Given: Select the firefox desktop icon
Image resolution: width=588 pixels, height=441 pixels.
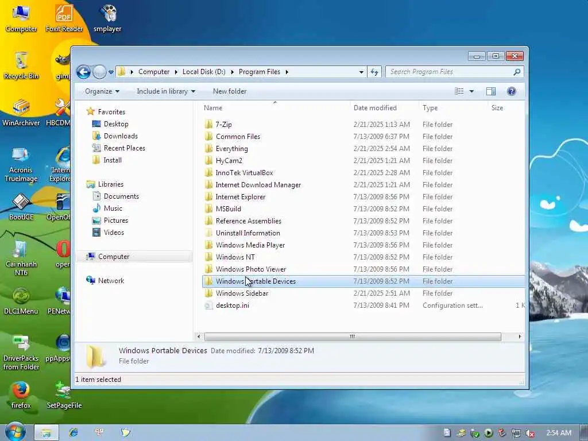Looking at the screenshot, I should click(21, 395).
